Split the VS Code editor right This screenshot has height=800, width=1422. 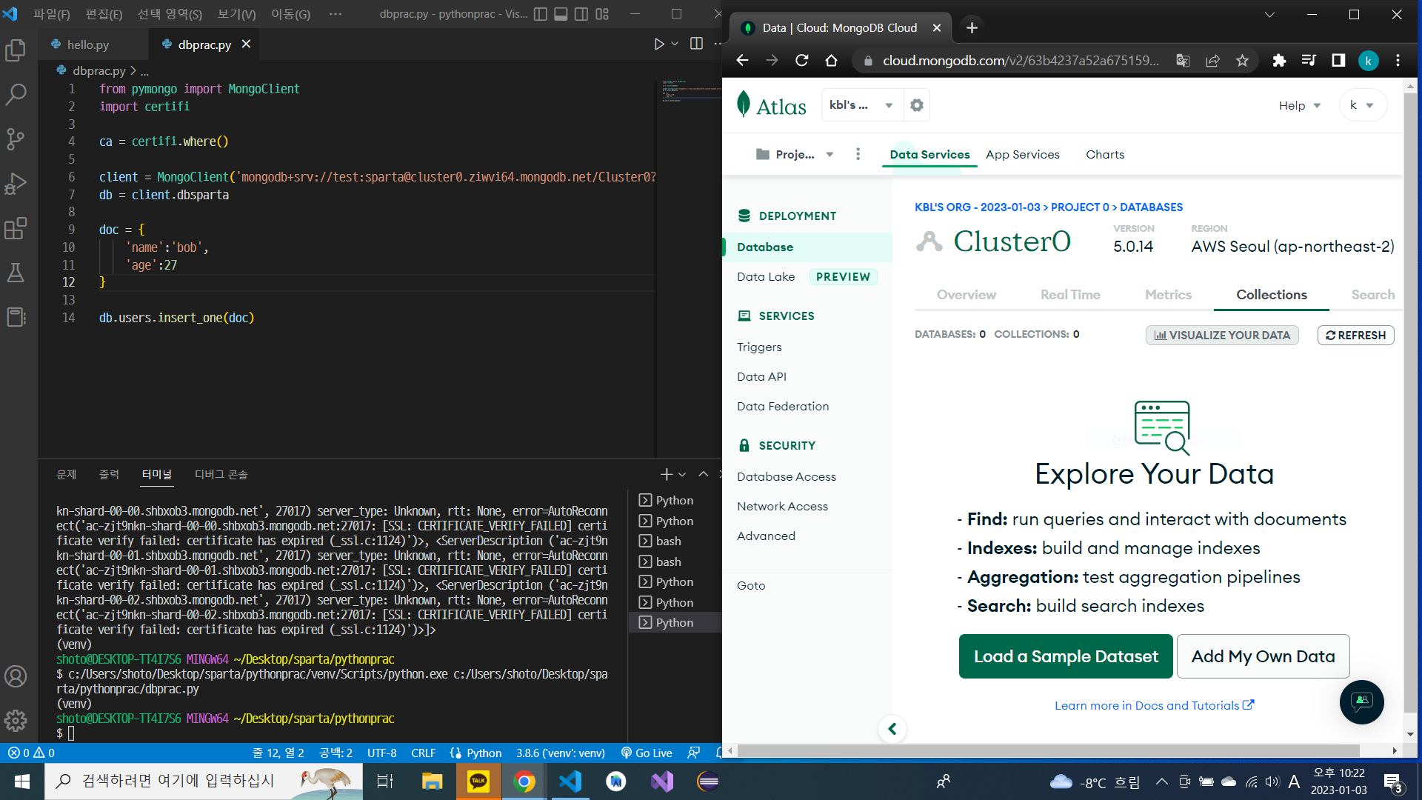(x=696, y=44)
